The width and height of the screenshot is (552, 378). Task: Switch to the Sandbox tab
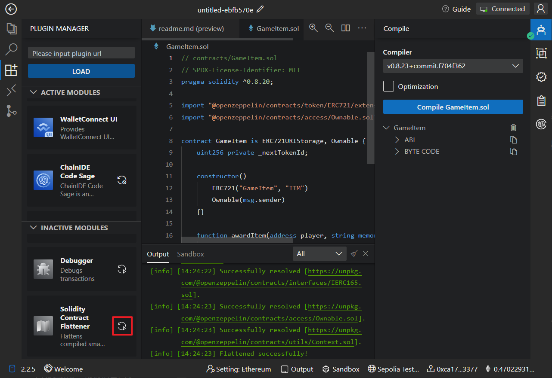click(190, 254)
